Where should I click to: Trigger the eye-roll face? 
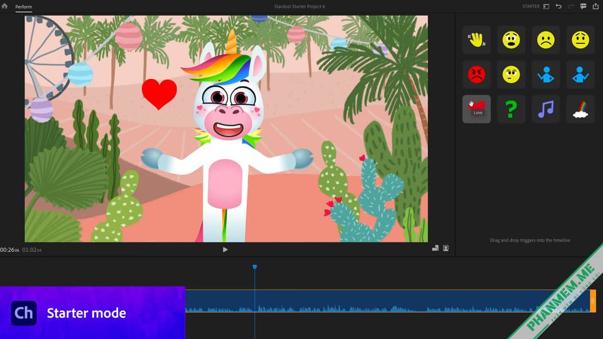click(511, 75)
